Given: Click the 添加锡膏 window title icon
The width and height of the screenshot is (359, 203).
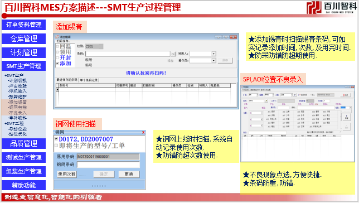Looking at the screenshot, I should pyautogui.click(x=57, y=37).
